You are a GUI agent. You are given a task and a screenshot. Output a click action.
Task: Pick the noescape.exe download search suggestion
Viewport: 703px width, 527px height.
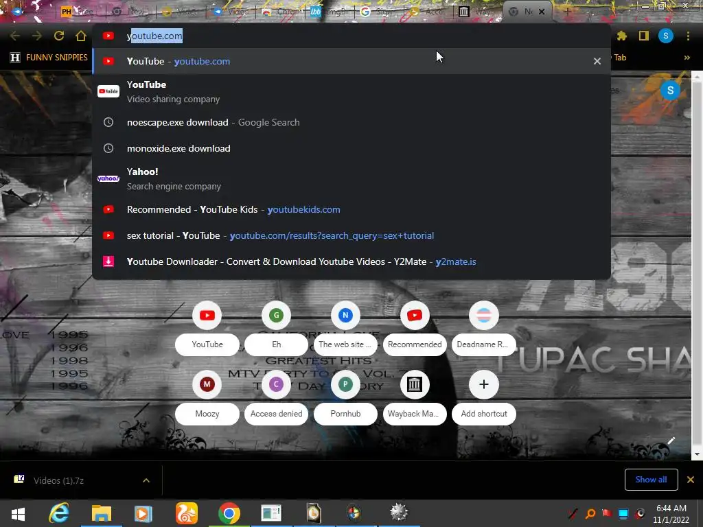point(351,122)
